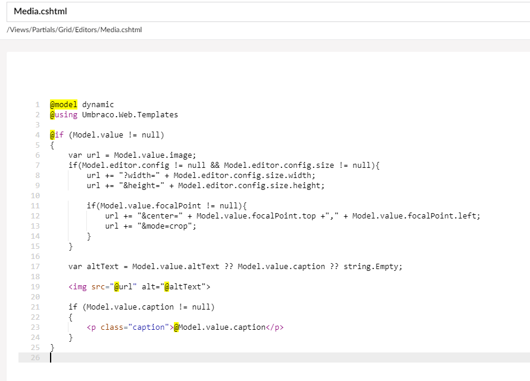Click the img src tag line
Screen dimensions: 530x381
(x=139, y=287)
